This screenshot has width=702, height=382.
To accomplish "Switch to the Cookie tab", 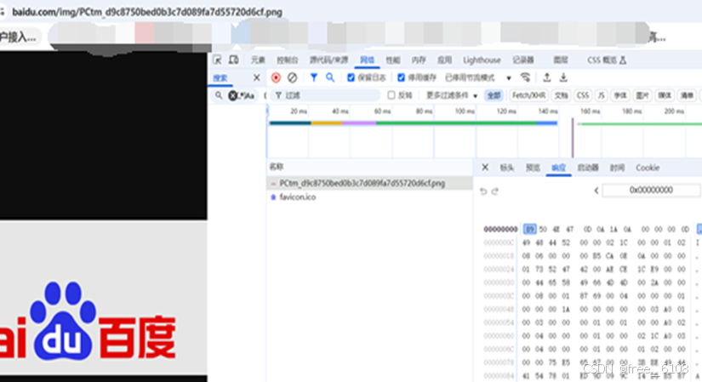I will pyautogui.click(x=648, y=168).
